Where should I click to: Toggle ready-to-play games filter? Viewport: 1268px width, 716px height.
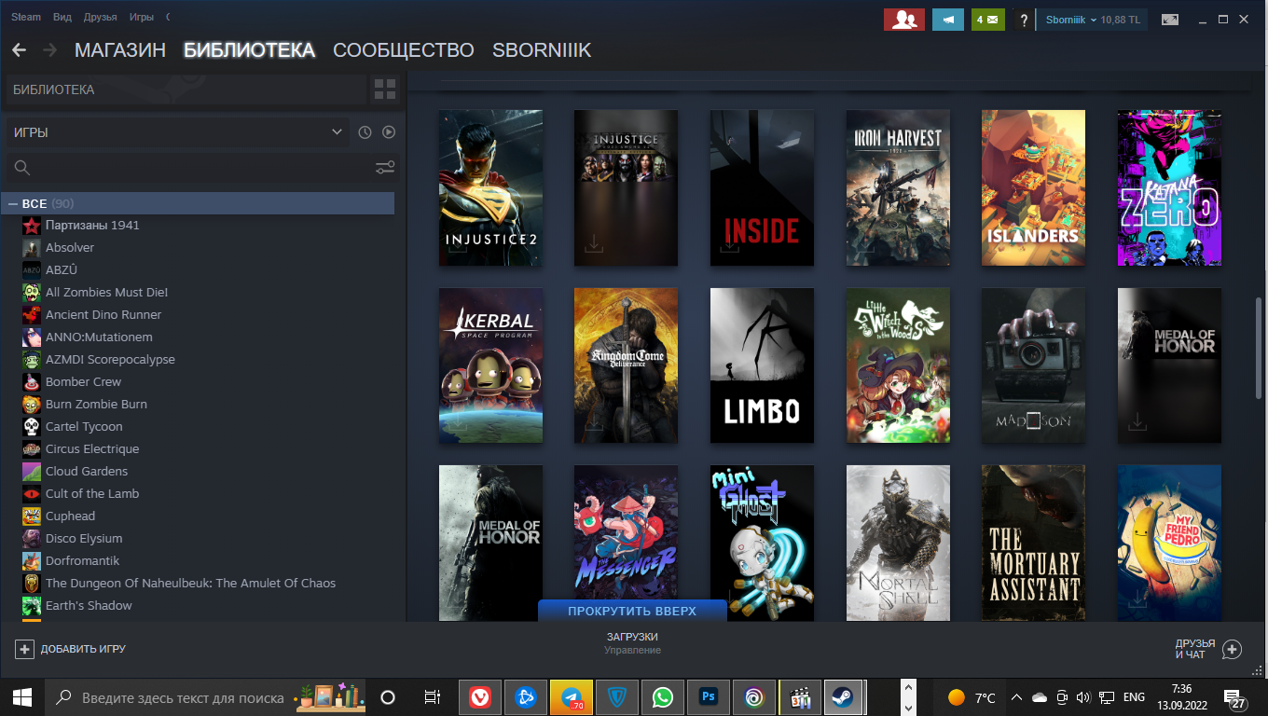(389, 132)
